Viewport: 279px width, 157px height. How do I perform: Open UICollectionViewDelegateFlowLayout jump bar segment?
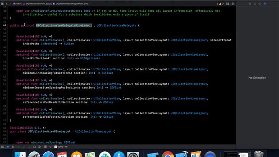pyautogui.click(x=71, y=4)
